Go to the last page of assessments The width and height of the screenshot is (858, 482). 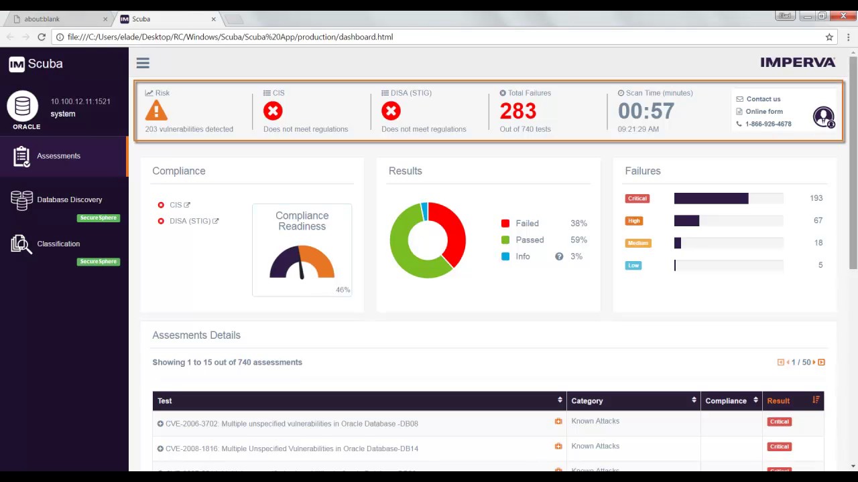click(x=821, y=362)
